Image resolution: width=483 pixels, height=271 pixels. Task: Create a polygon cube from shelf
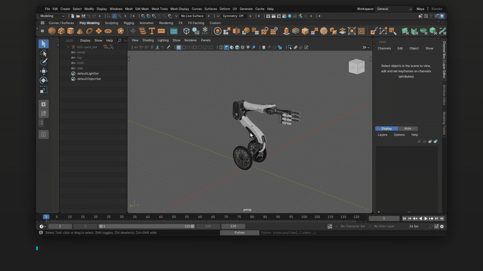pyautogui.click(x=61, y=31)
